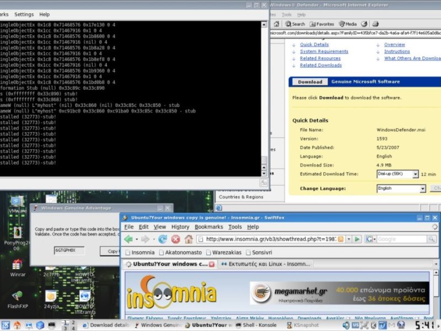The image size is (441, 331).
Task: Open the KDE K menu in the panel
Action: [x=6, y=325]
